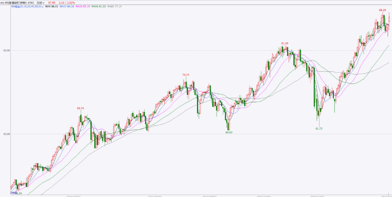The image size is (392, 197).
Task: Click the WTI原油加权 (NYMEX 6700) symbol name
Action: (19, 3)
